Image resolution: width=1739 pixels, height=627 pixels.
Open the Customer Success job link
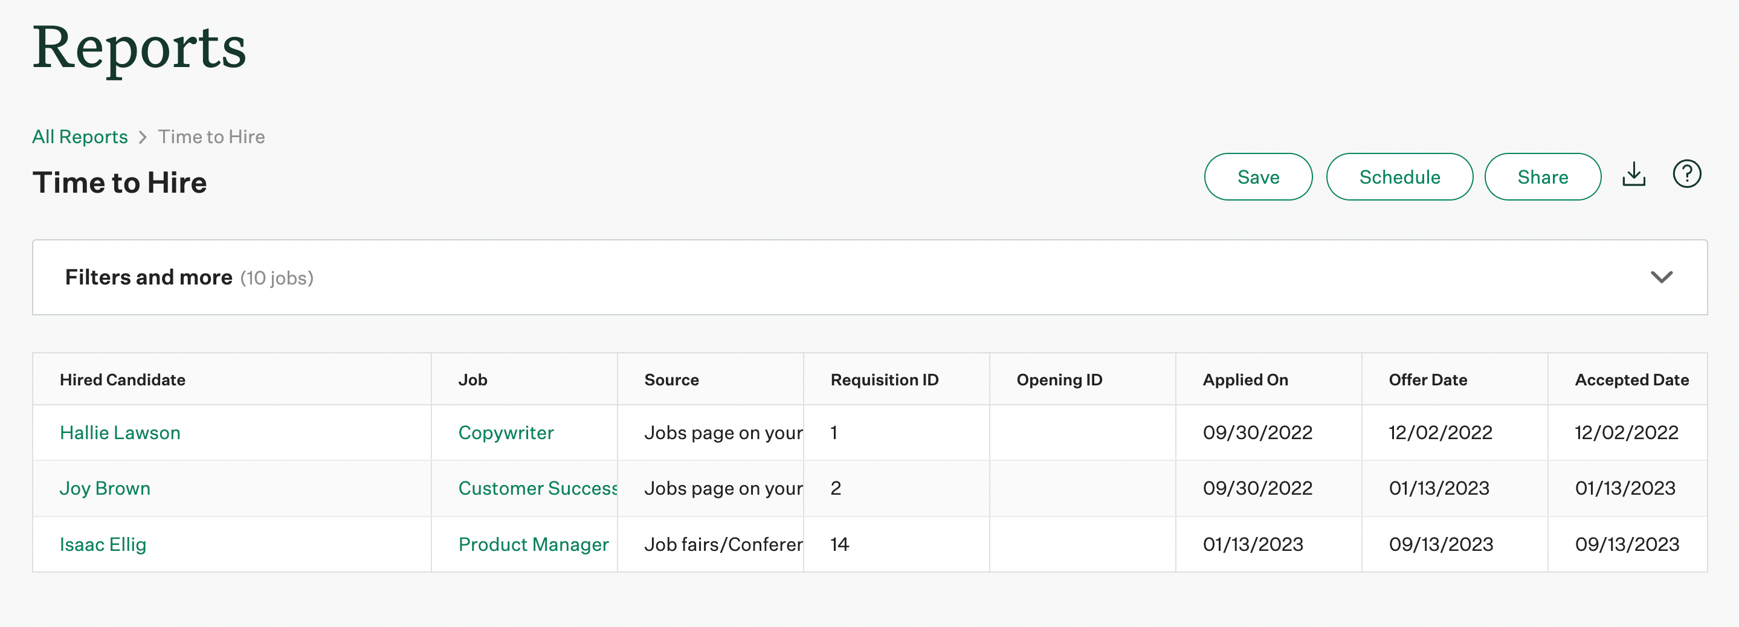[537, 489]
